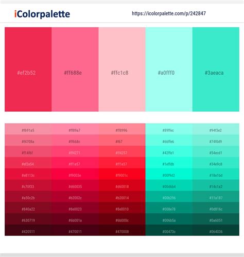
Task: Pick the #064036 darkest green shade
Action: (x=216, y=230)
